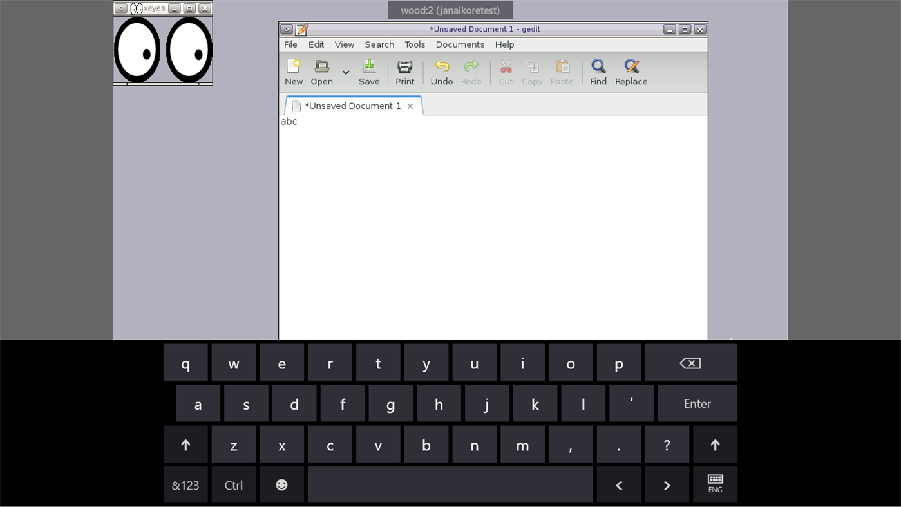Select the emoji key on the keyboard
The image size is (901, 507).
[x=281, y=484]
